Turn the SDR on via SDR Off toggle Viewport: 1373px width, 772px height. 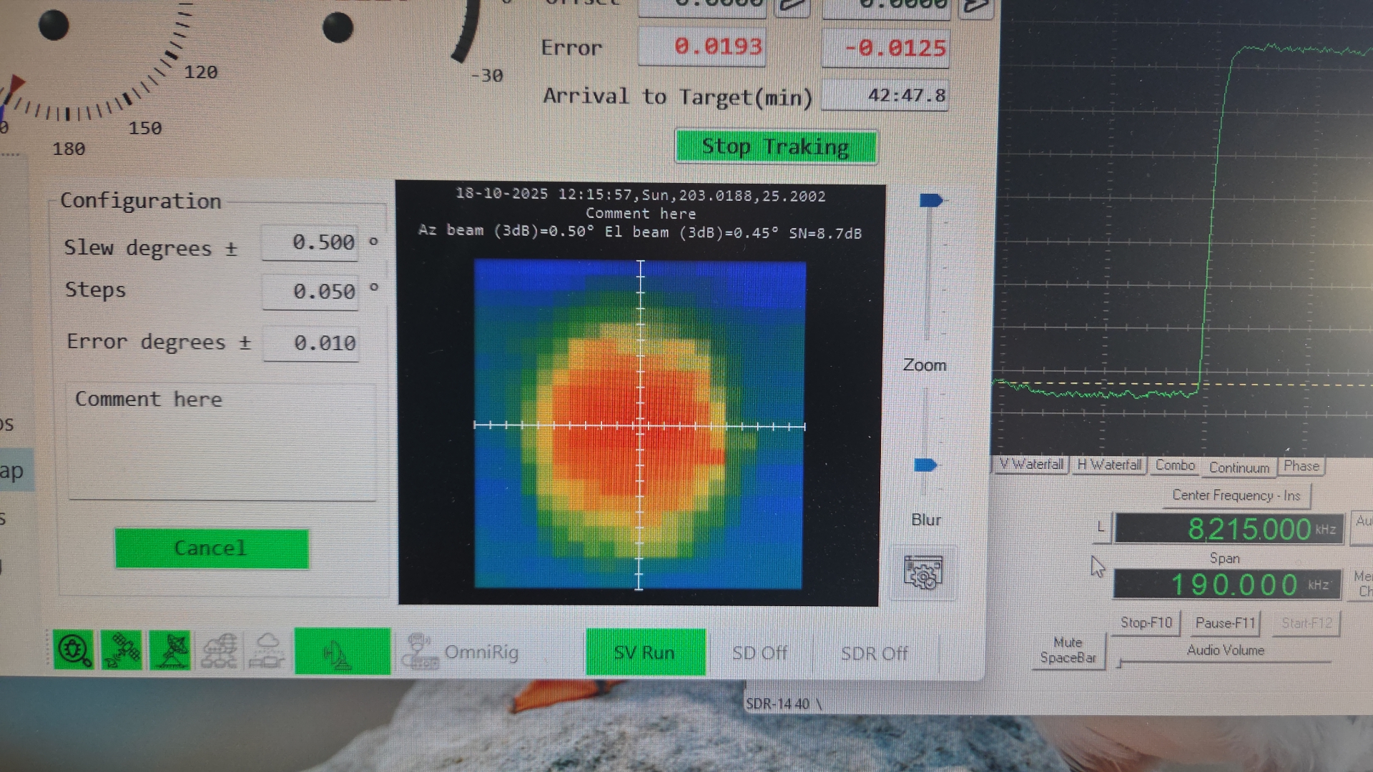874,652
